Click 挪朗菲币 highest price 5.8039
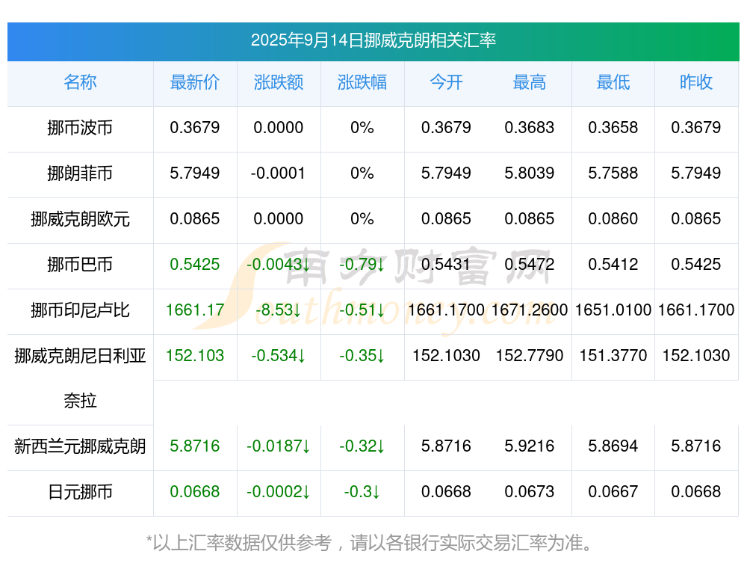The height and width of the screenshot is (566, 747). [530, 173]
